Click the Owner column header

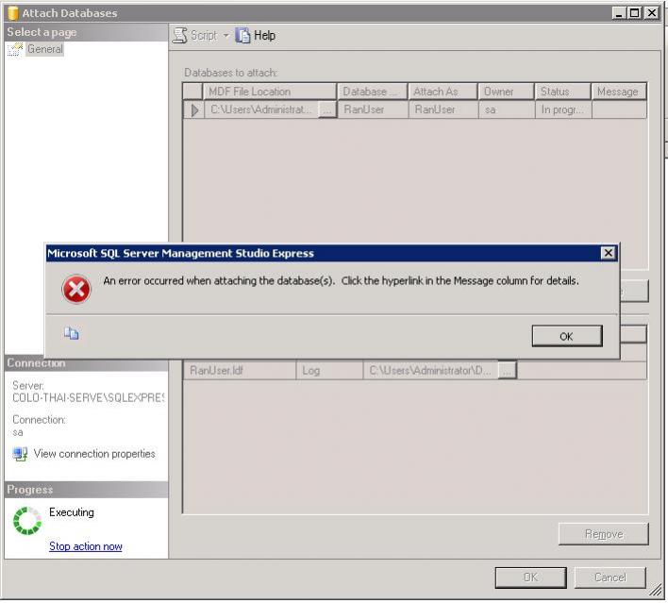click(x=506, y=92)
